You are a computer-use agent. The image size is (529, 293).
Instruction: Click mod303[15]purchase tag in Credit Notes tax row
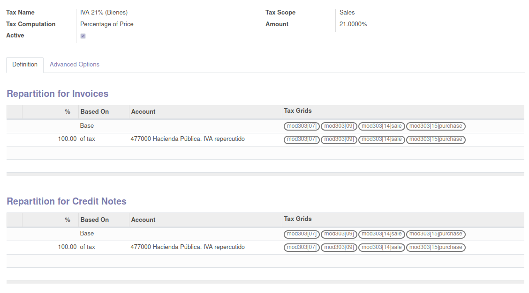(x=436, y=247)
